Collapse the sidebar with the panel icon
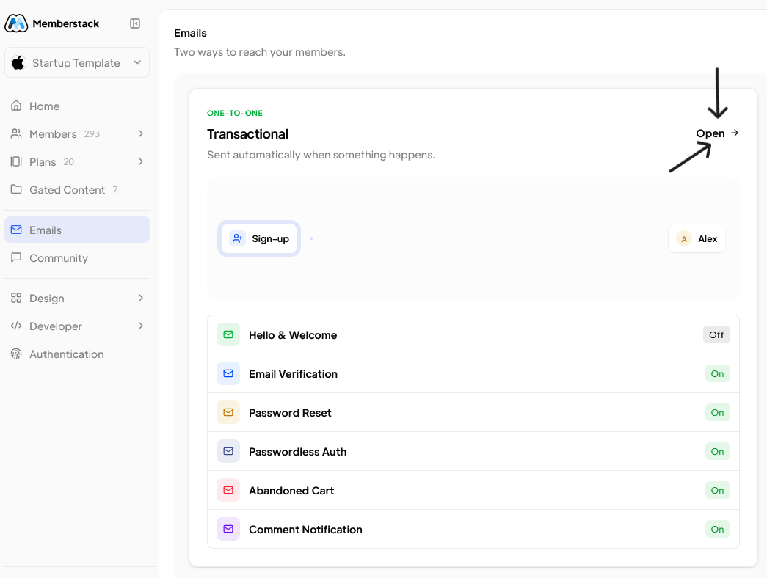This screenshot has width=767, height=578. pyautogui.click(x=135, y=23)
